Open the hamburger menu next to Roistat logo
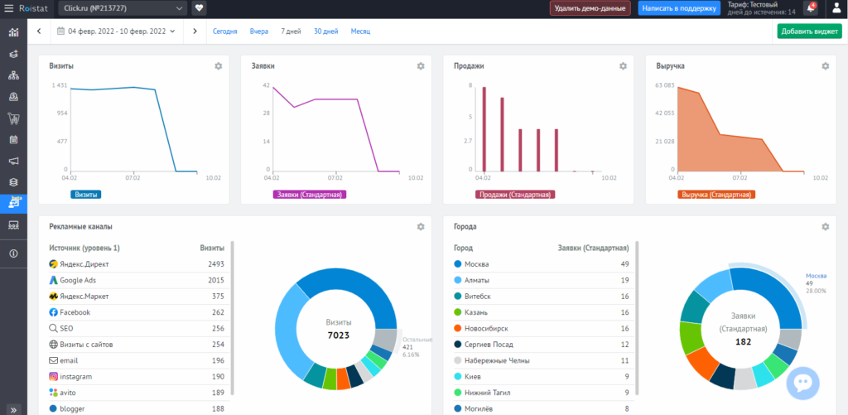Image resolution: width=848 pixels, height=415 pixels. click(9, 8)
